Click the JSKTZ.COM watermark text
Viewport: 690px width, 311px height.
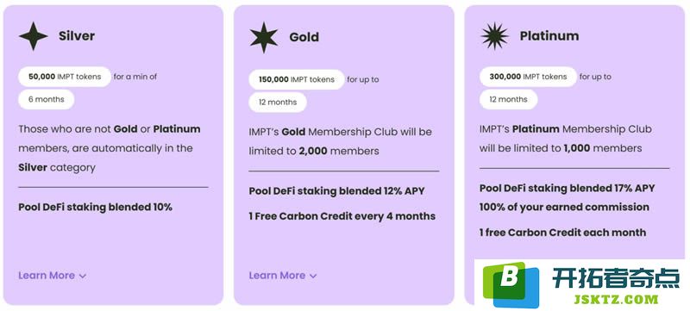point(617,299)
